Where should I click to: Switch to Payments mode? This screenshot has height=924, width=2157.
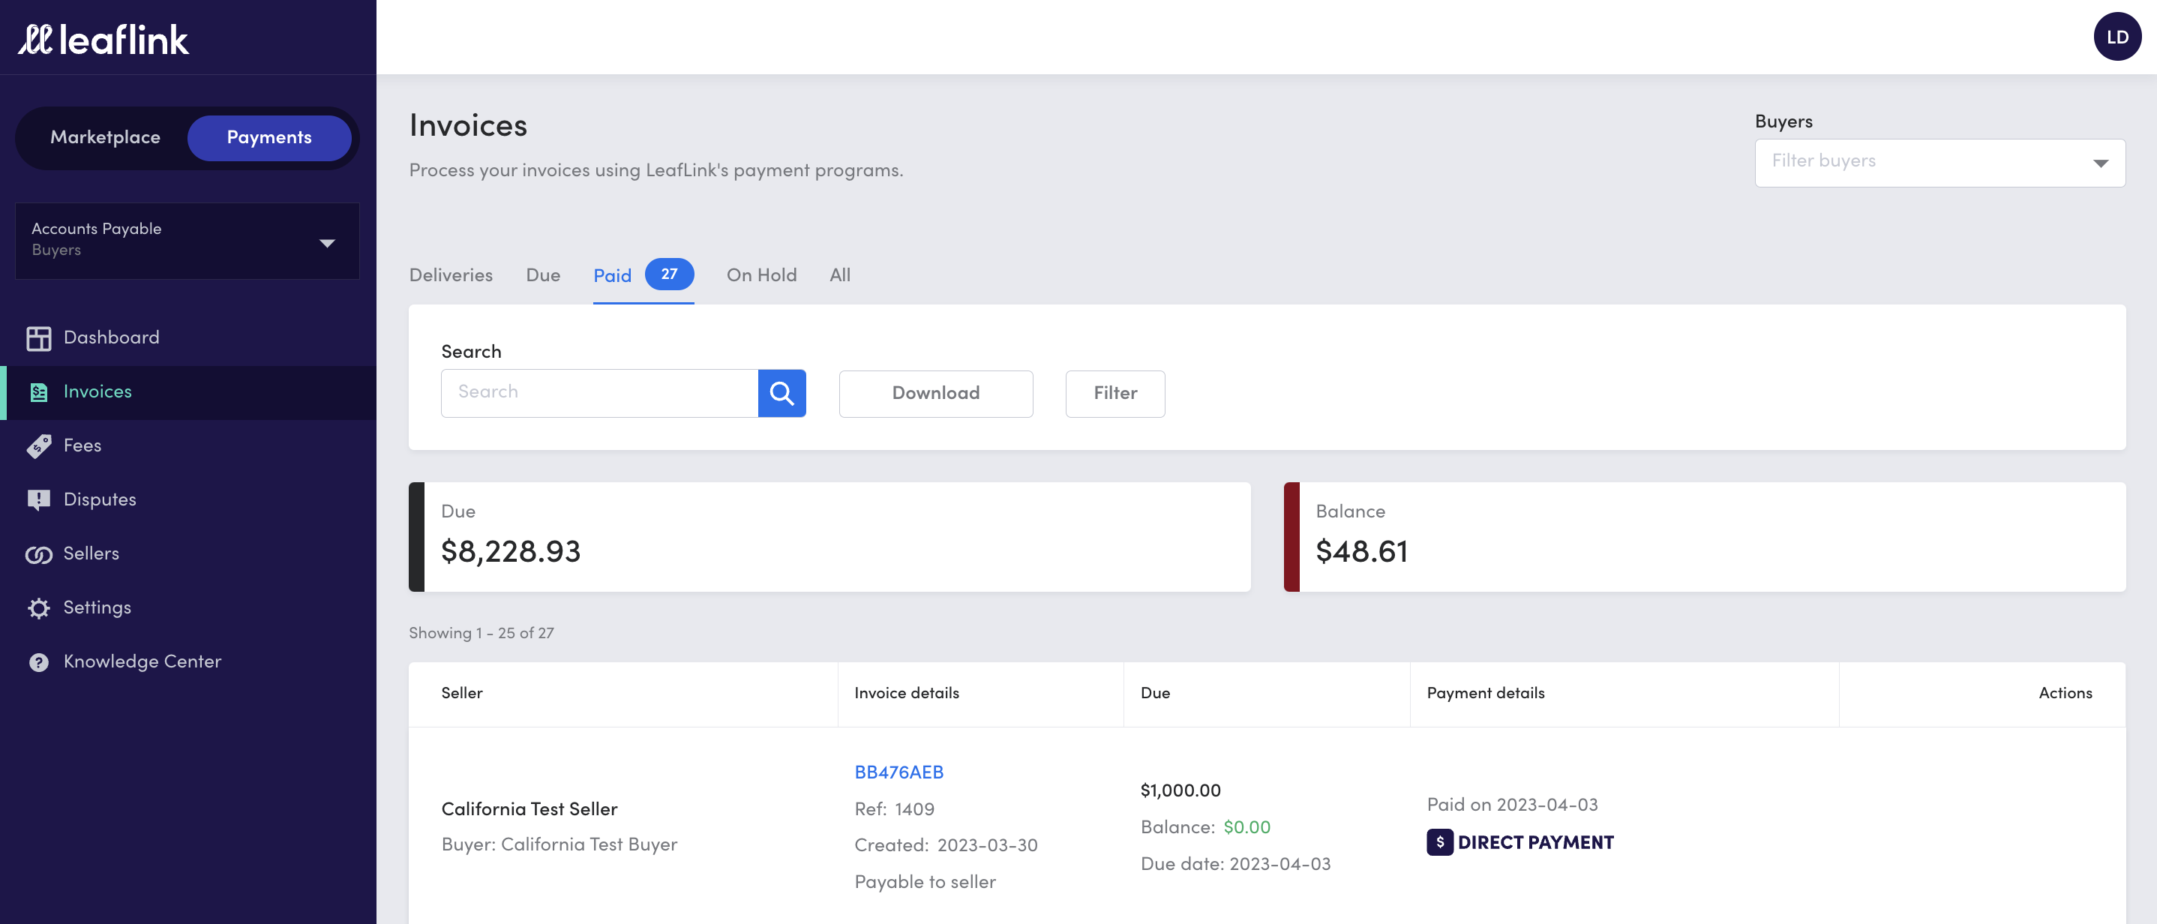(x=268, y=137)
